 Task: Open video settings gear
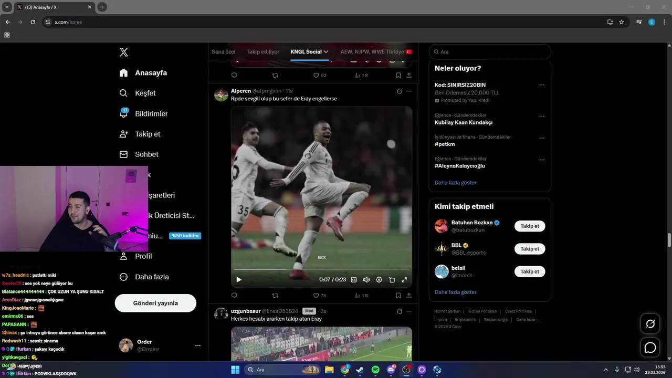click(379, 280)
